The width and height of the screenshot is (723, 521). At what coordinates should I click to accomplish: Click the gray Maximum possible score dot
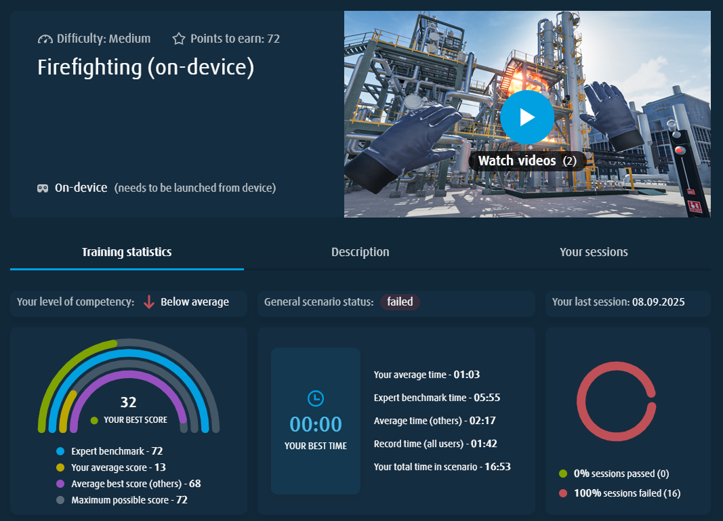(60, 500)
